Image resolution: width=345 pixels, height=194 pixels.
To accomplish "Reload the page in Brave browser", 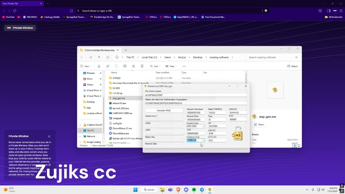I will tap(15, 11).
